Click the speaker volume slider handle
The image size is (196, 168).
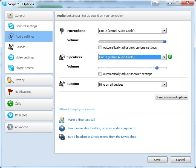[x=157, y=68]
